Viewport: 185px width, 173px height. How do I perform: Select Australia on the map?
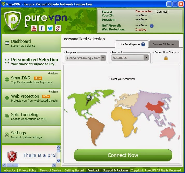(x=168, y=133)
